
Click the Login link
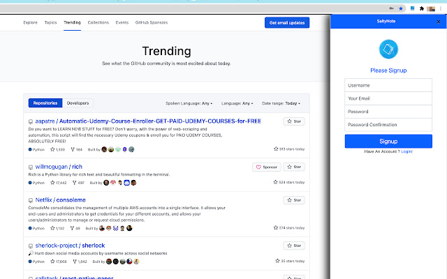pos(406,151)
